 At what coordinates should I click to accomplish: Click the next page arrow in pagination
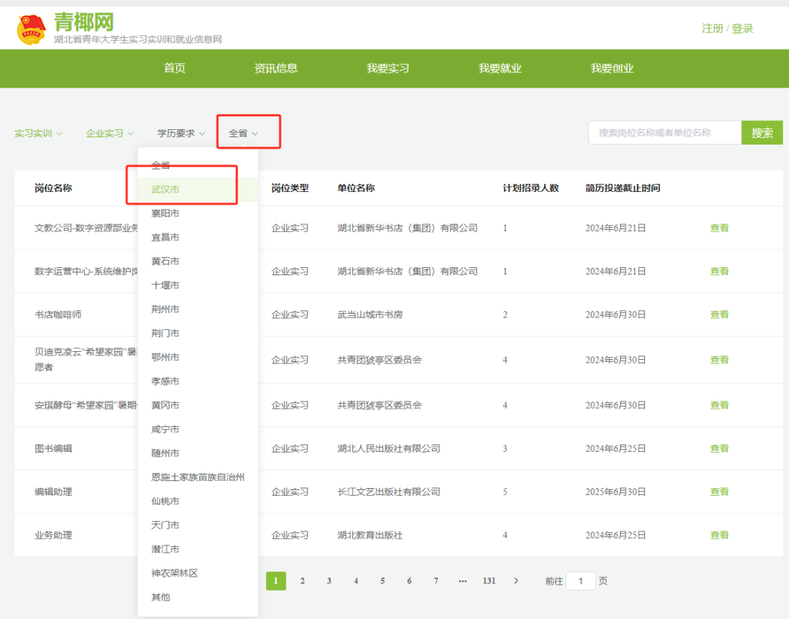pos(516,581)
